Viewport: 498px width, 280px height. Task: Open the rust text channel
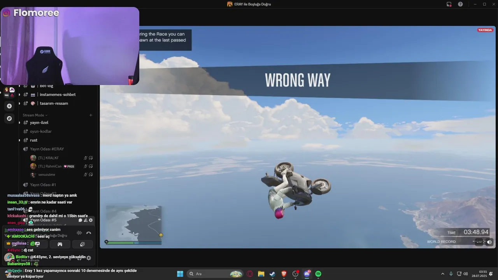[33, 140]
